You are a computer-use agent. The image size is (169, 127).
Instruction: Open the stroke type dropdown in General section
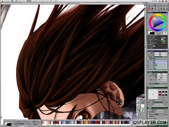click(x=162, y=76)
